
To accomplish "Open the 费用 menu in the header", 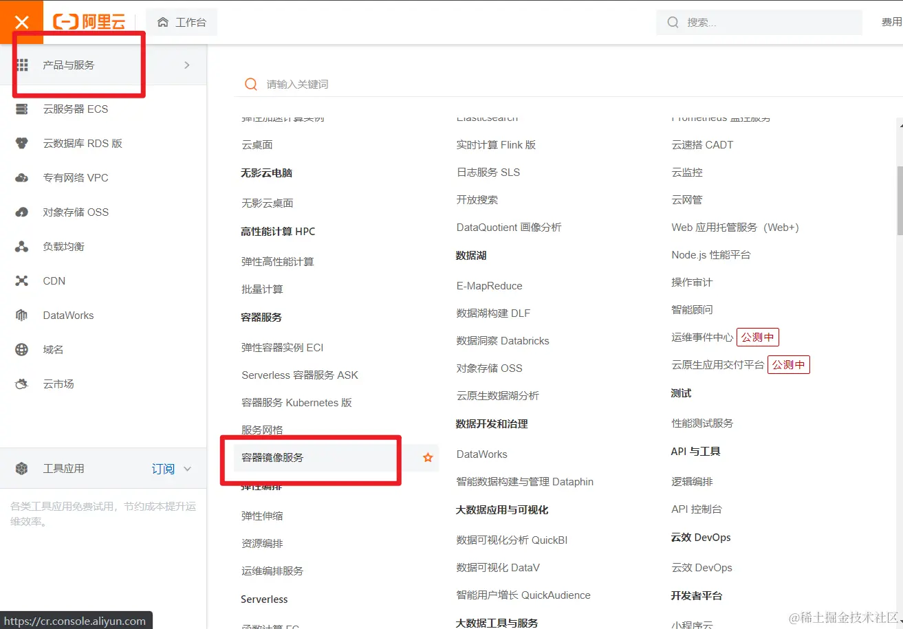I will (x=891, y=23).
